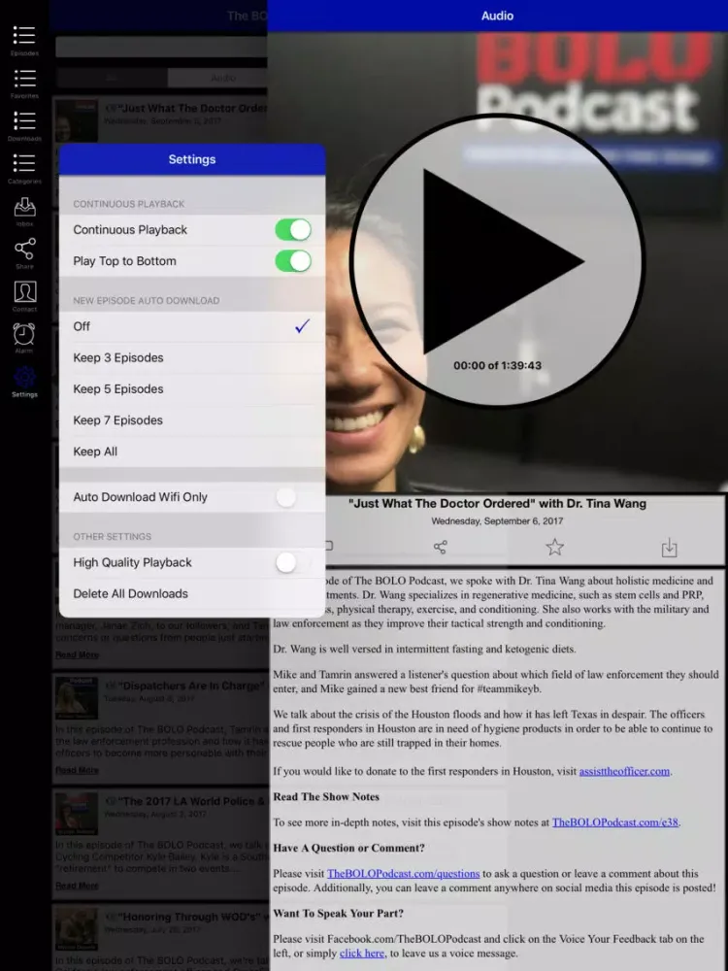This screenshot has width=728, height=971.
Task: Tap the date Wednesday, September 6, 2017 under player
Action: 497,521
